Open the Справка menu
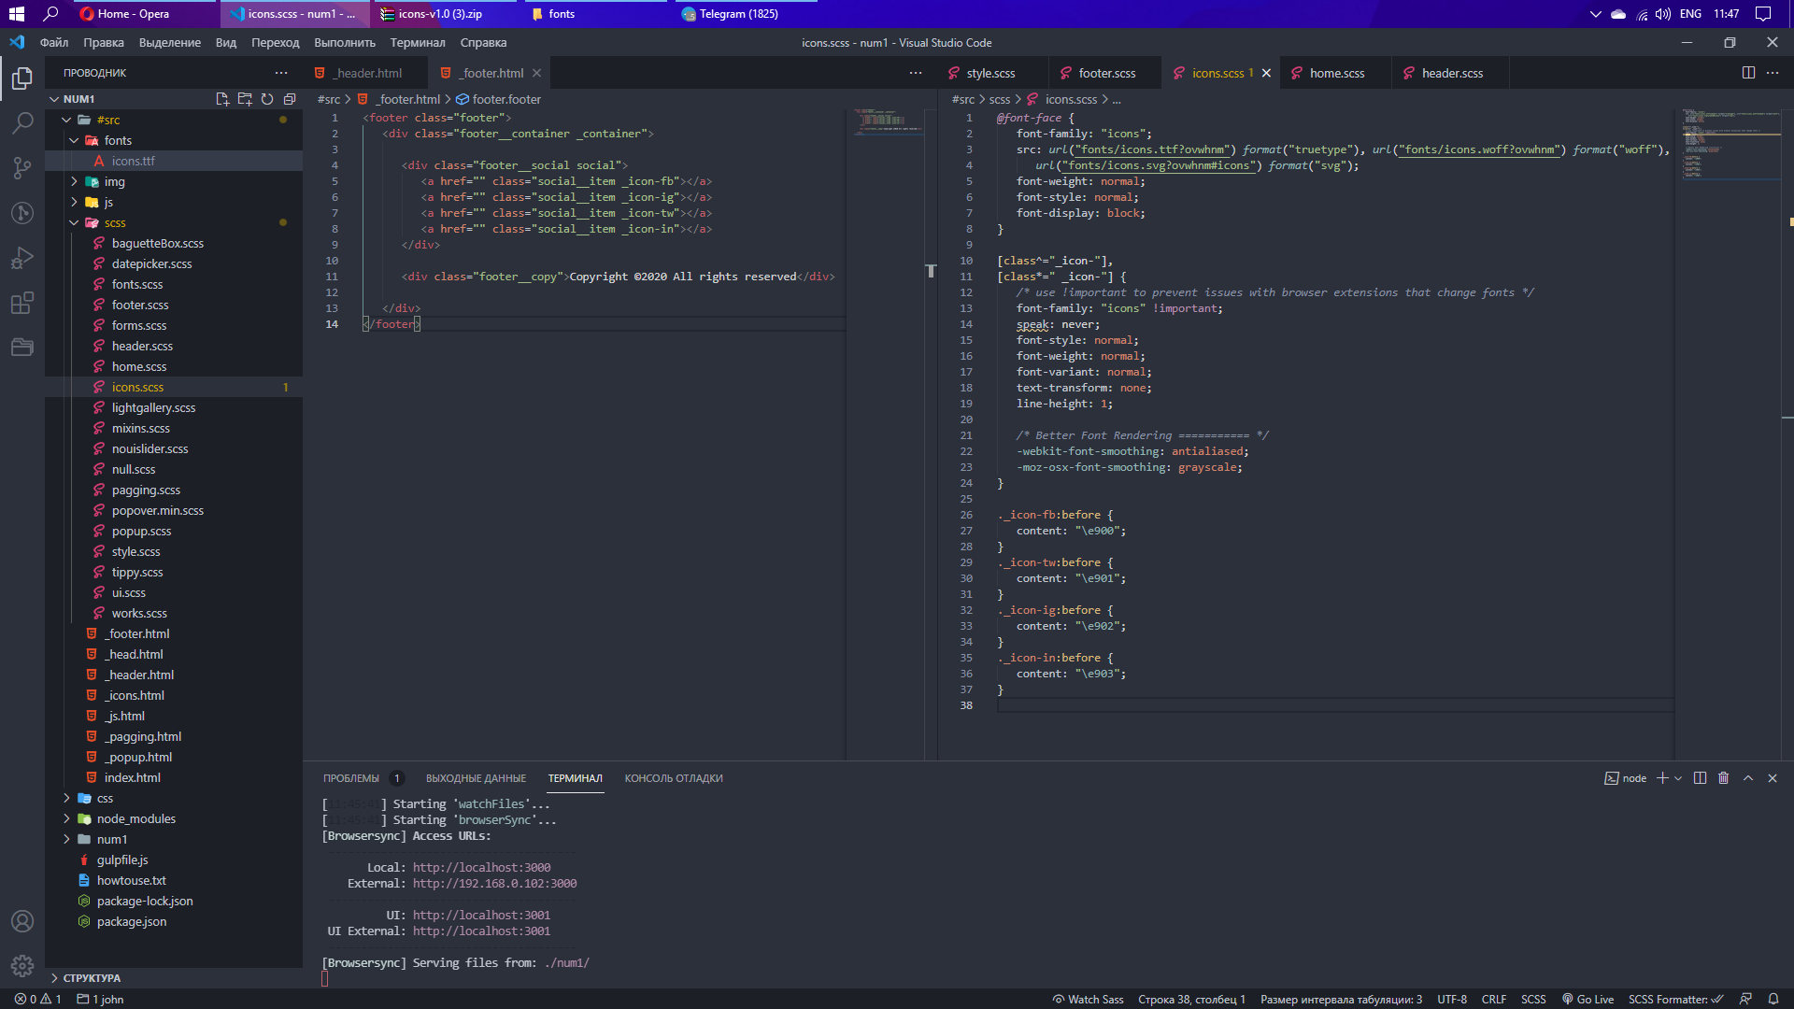 483,42
